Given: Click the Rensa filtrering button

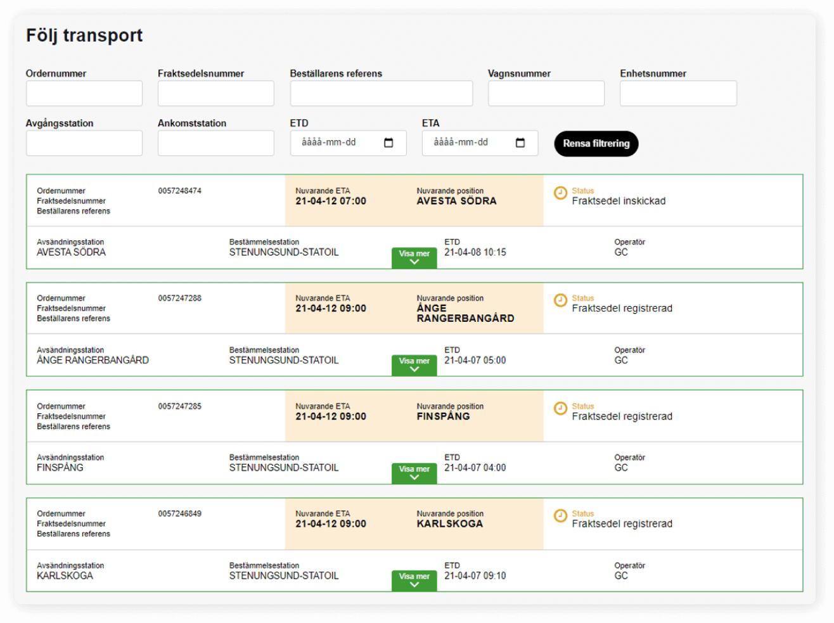Looking at the screenshot, I should point(596,144).
